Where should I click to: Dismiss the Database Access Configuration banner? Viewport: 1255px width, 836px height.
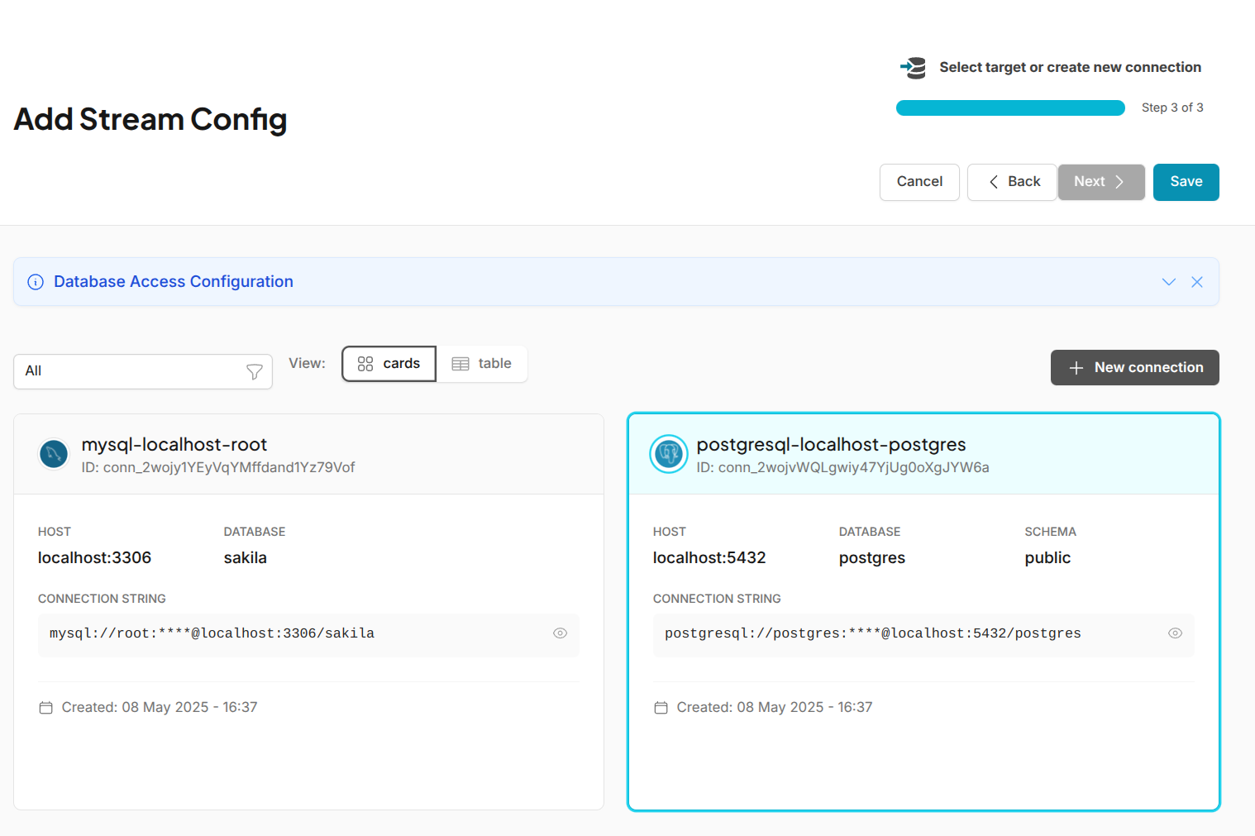tap(1197, 282)
